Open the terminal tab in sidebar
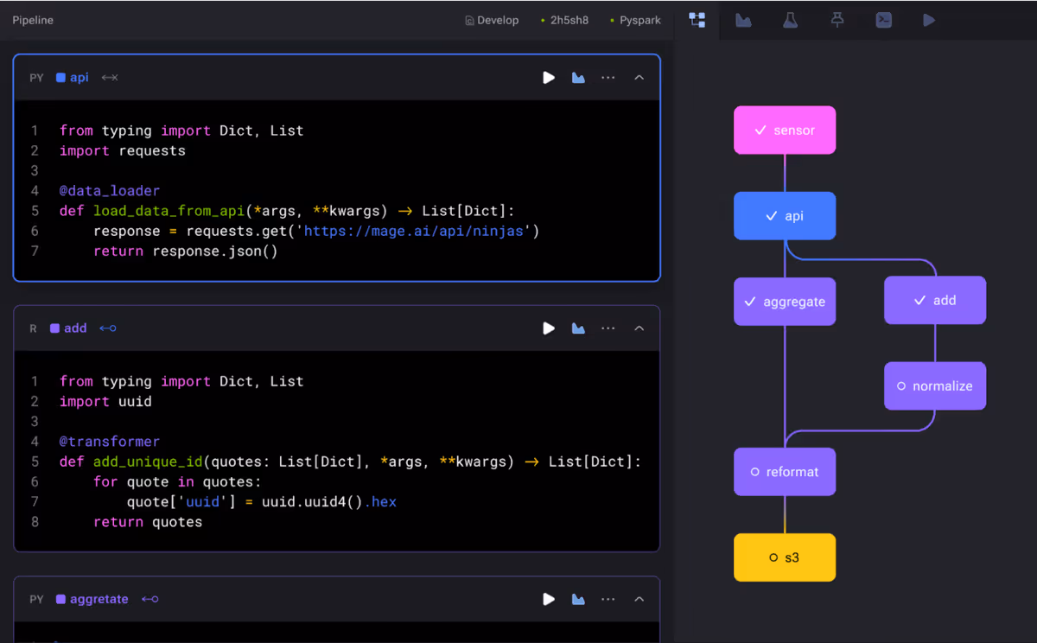 tap(883, 20)
